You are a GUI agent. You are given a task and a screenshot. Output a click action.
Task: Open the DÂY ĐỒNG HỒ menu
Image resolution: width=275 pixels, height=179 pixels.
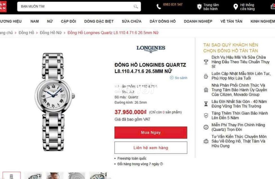point(163,21)
